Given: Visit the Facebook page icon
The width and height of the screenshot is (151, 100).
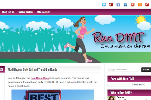Looking at the screenshot, I should click(x=118, y=5).
